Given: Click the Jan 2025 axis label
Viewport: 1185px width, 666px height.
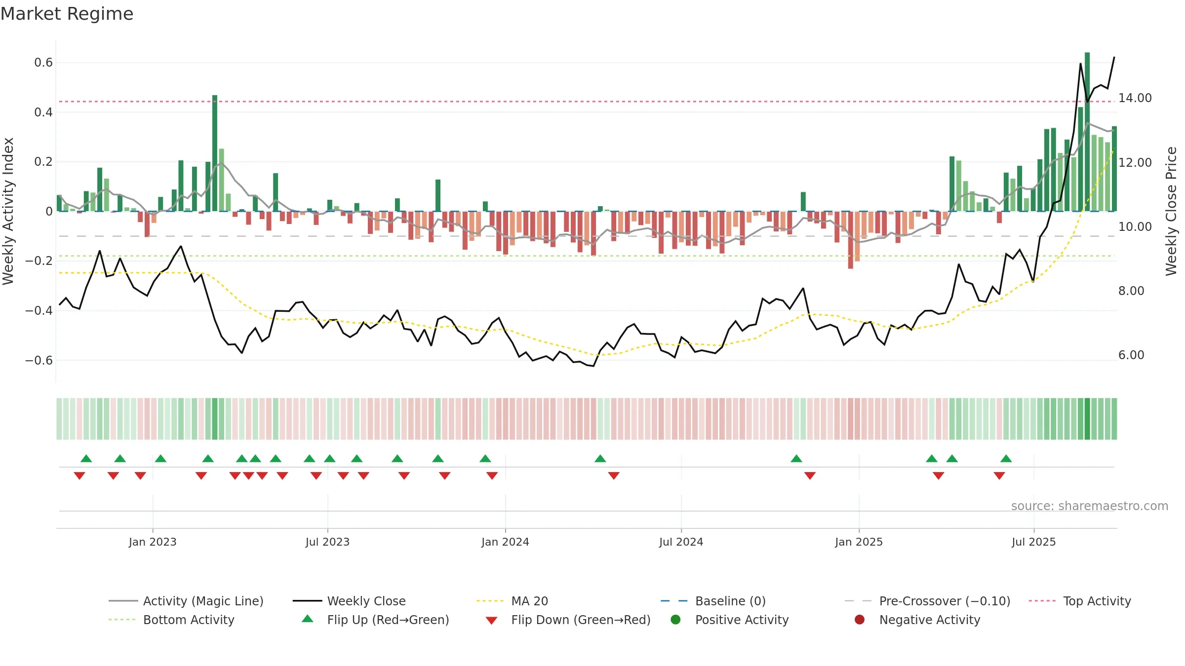Looking at the screenshot, I should tap(859, 542).
